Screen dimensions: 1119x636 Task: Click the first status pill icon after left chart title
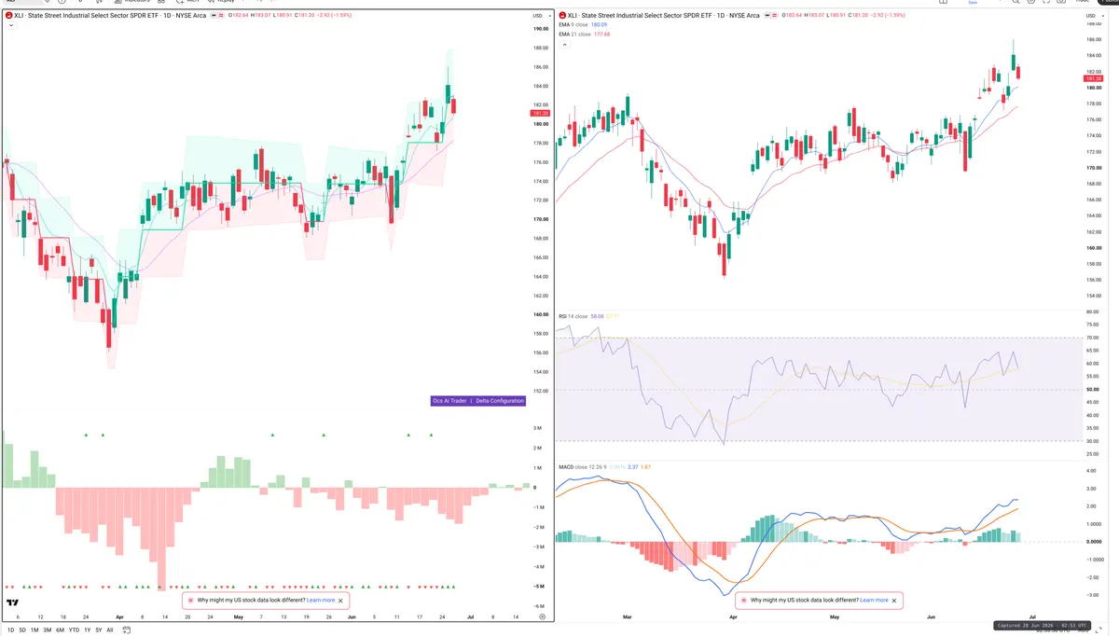pos(214,16)
